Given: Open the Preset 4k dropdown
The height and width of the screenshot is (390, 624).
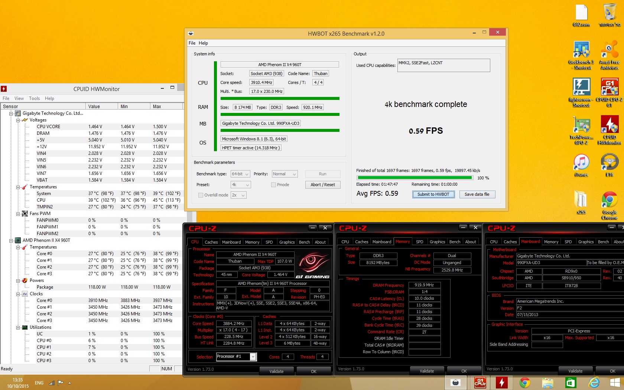Looking at the screenshot, I should click(x=241, y=185).
